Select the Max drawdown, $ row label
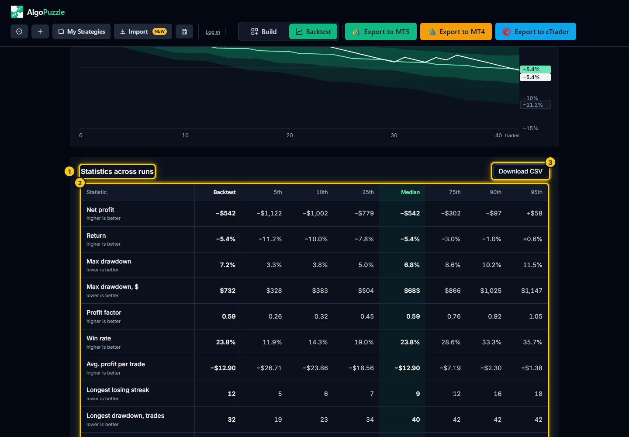This screenshot has height=437, width=629. [x=112, y=287]
